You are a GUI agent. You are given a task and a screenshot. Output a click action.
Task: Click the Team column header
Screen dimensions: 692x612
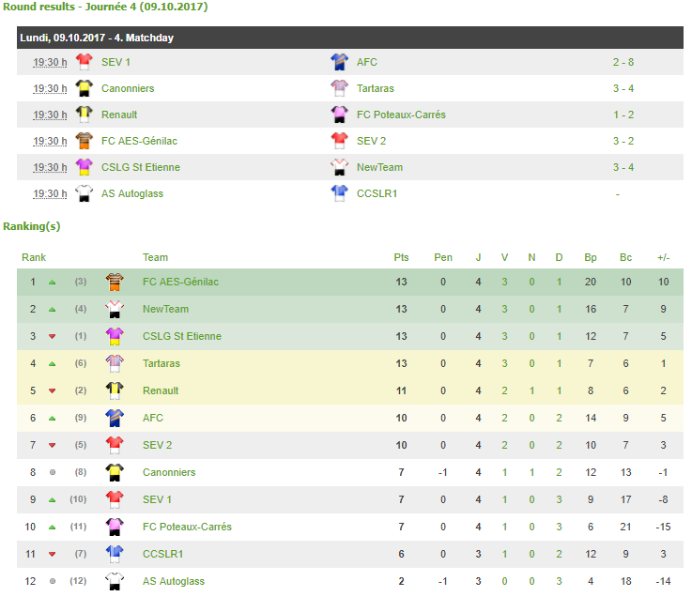[x=155, y=258]
